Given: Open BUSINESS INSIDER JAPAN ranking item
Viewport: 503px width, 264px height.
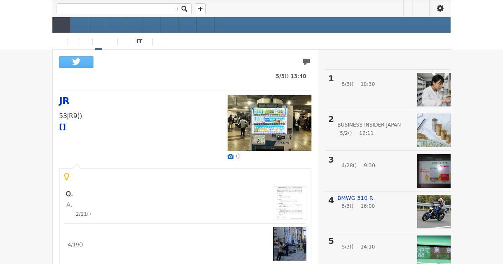Looking at the screenshot, I should (x=369, y=125).
